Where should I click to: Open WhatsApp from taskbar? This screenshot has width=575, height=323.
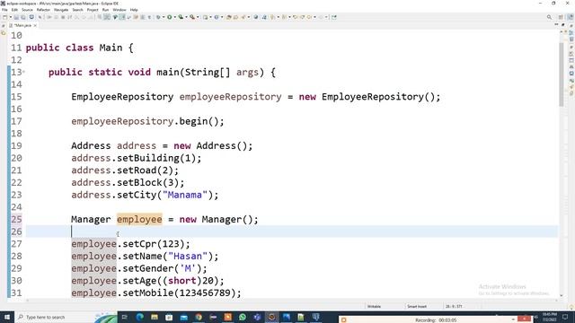[243, 317]
